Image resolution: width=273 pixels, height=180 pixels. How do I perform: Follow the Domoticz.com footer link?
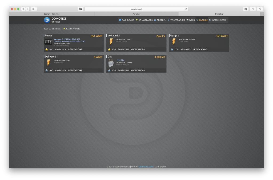[146, 167]
